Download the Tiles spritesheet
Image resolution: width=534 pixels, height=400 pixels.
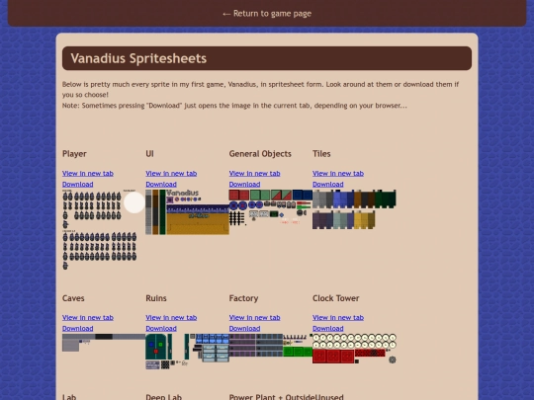coord(328,185)
